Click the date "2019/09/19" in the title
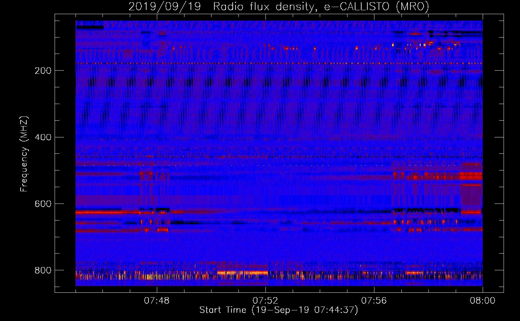Viewport: 520px width, 321px height. click(165, 6)
